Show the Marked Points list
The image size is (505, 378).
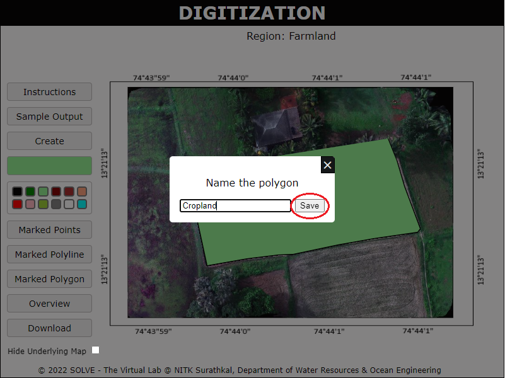49,230
